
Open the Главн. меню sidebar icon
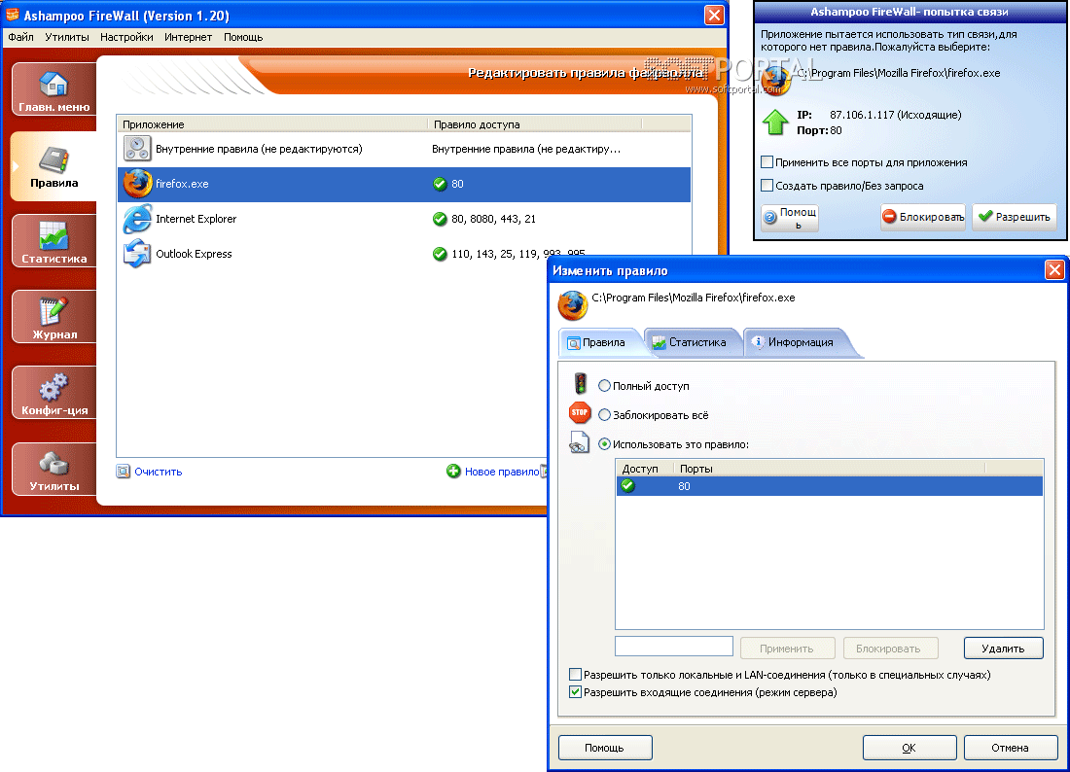(x=53, y=89)
